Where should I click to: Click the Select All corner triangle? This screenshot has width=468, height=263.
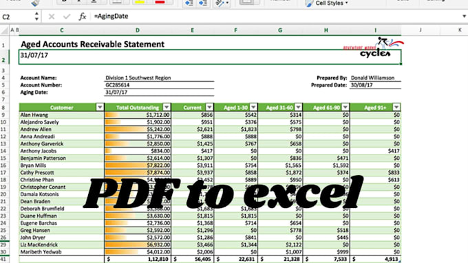pos(5,30)
